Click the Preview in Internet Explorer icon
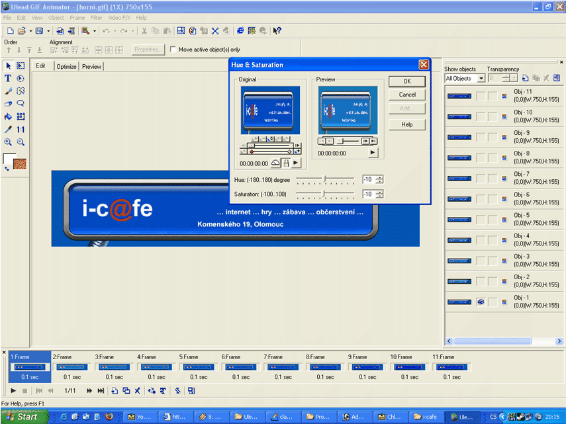The image size is (566, 424). click(x=240, y=31)
